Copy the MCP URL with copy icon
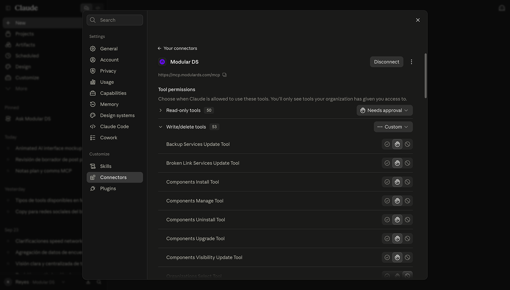This screenshot has height=290, width=510. 225,75
